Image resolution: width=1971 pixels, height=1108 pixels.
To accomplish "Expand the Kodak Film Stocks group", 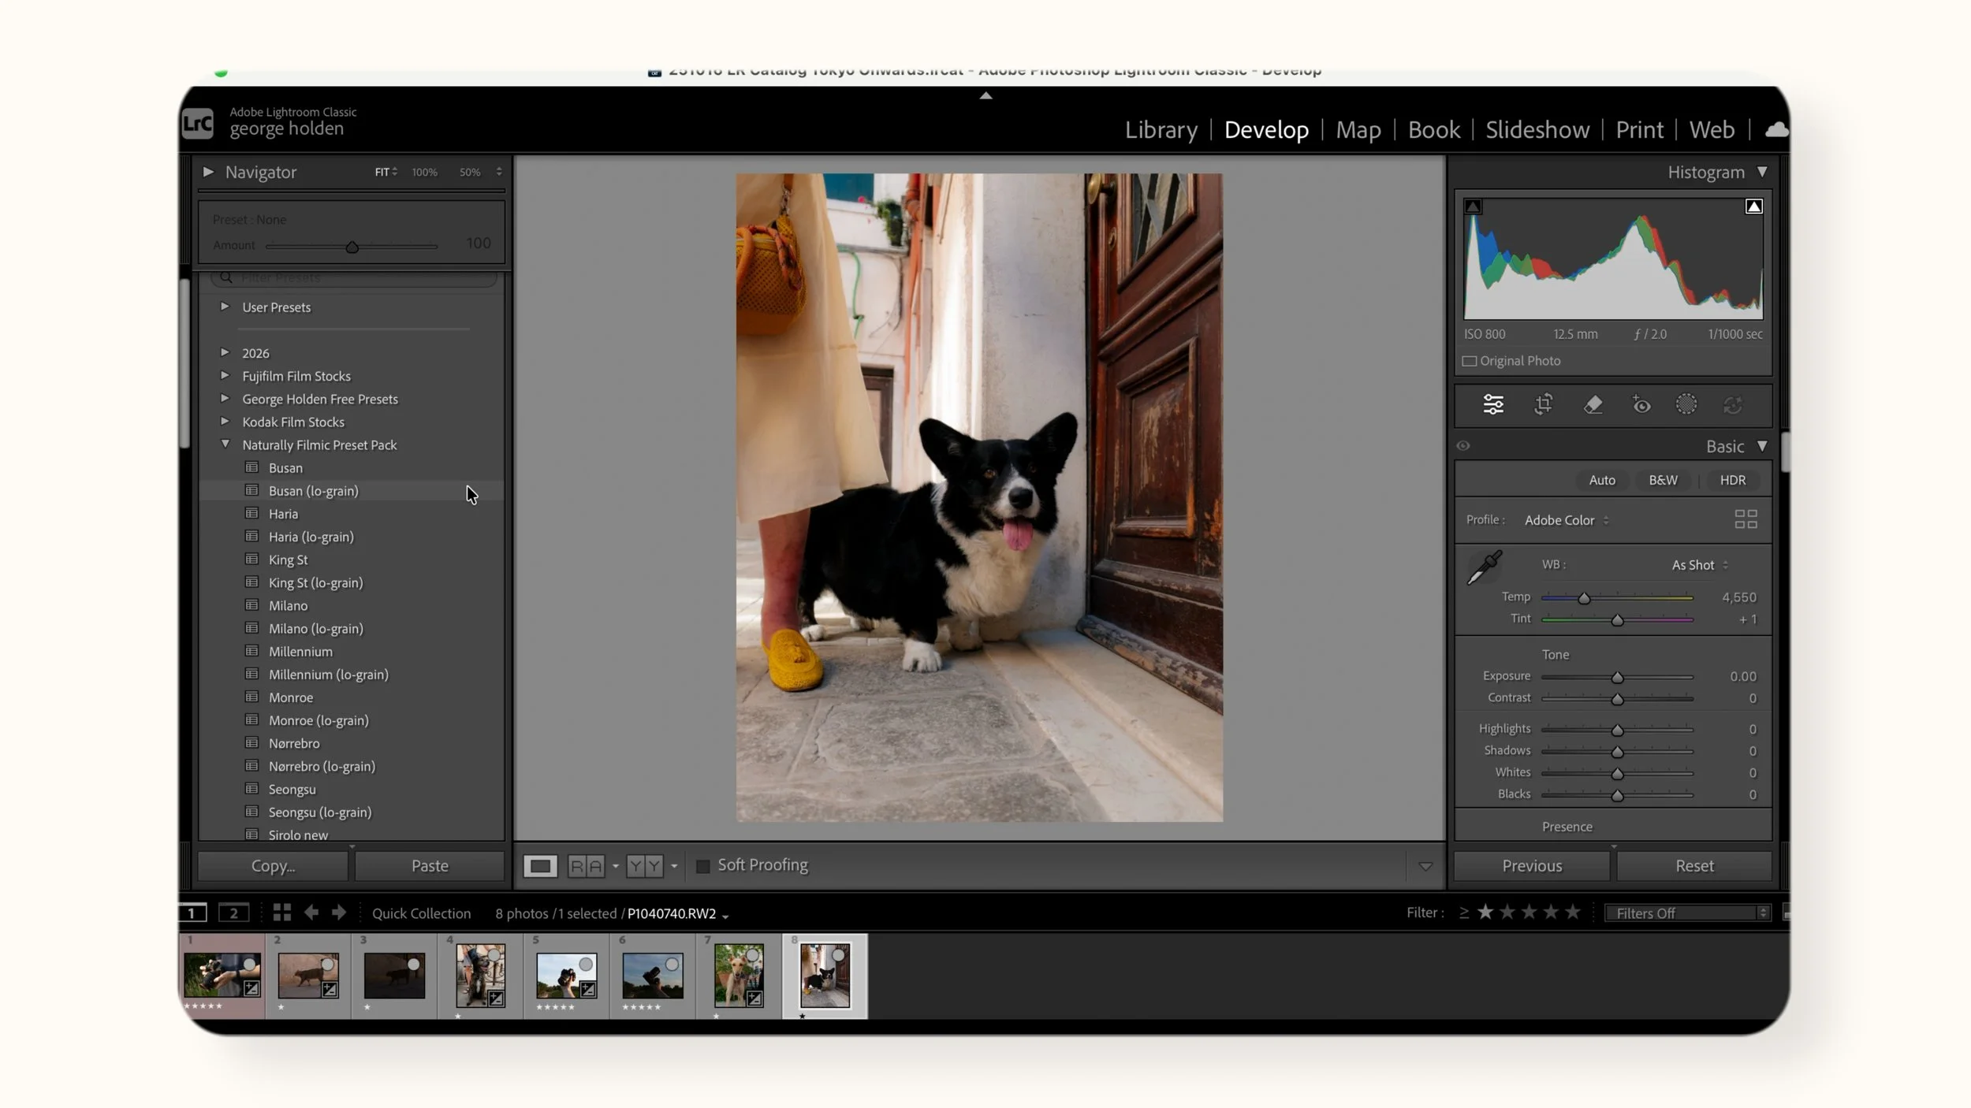I will (225, 421).
